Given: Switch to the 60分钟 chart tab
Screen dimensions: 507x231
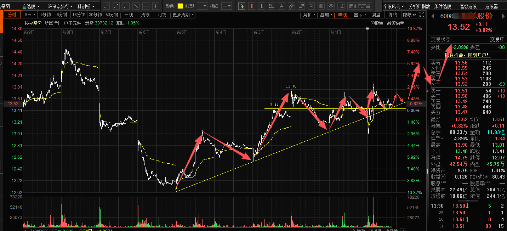Looking at the screenshot, I should (x=112, y=15).
